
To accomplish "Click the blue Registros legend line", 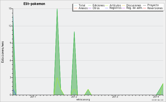I will tap(107, 8).
